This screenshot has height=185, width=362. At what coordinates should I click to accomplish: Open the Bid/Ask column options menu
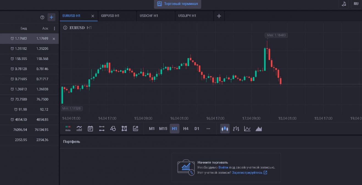click(54, 28)
